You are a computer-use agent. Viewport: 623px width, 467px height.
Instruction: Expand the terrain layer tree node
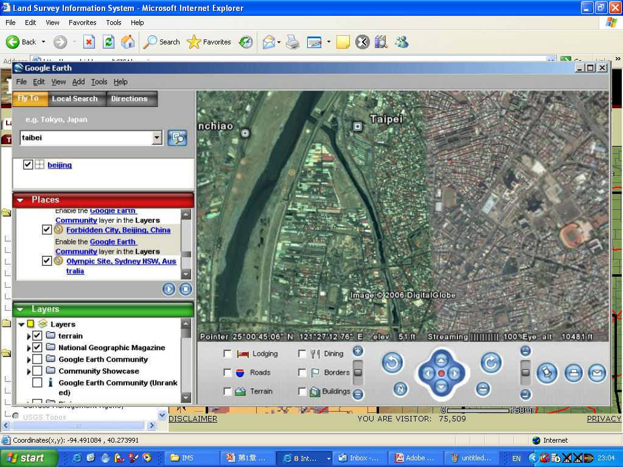pyautogui.click(x=29, y=336)
